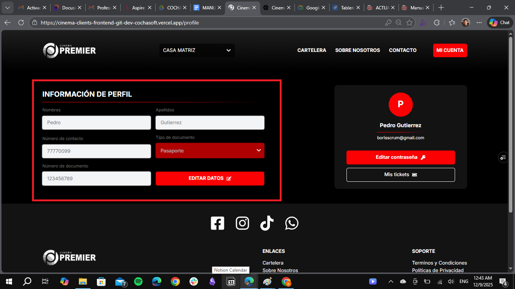Open the browser tab list chevron
The image size is (515, 289).
pos(7,8)
